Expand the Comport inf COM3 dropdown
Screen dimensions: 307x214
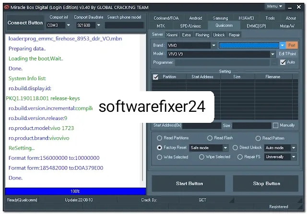coord(69,25)
